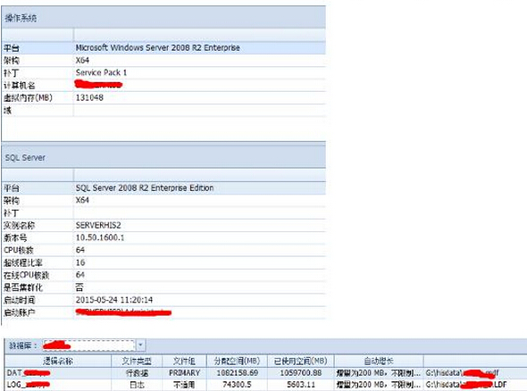Select the LOG log file row
This screenshot has height=391, width=527.
266,385
